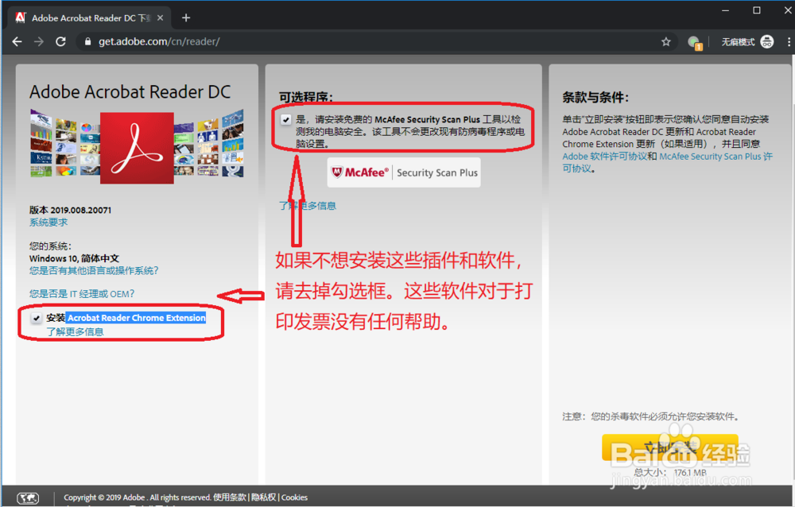Click the yellow 立即安装 button
Image resolution: width=795 pixels, height=507 pixels.
669,447
